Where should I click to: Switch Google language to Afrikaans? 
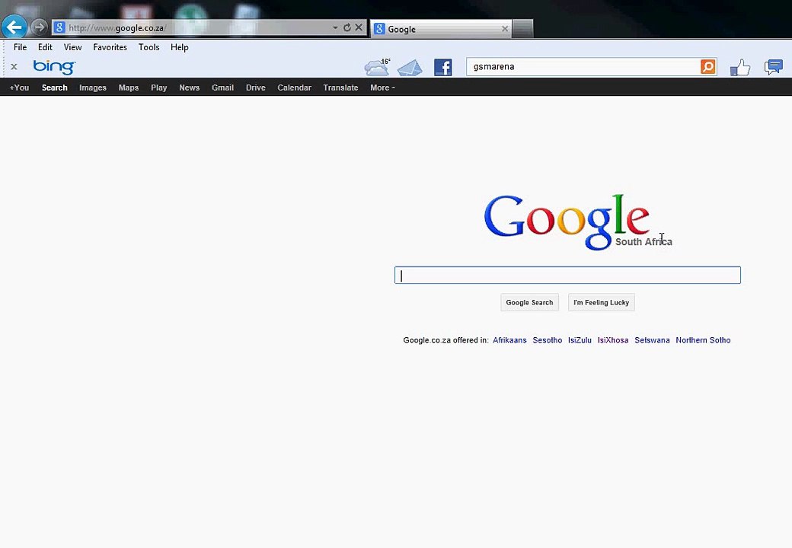tap(509, 340)
